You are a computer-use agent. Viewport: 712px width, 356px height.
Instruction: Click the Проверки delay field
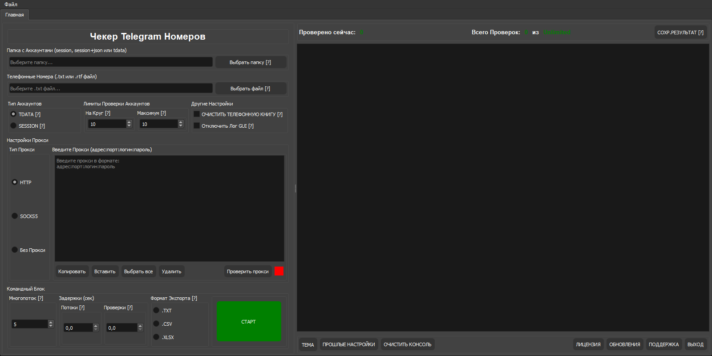point(122,328)
